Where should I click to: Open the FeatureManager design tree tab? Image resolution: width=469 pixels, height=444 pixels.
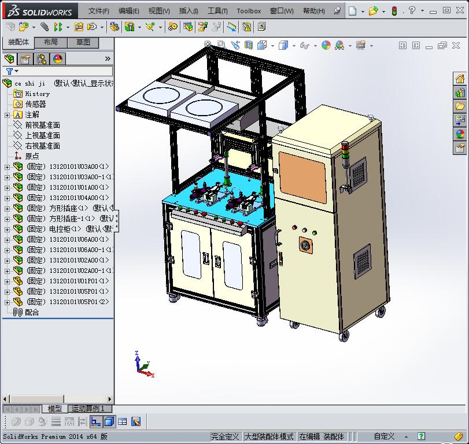(x=9, y=59)
